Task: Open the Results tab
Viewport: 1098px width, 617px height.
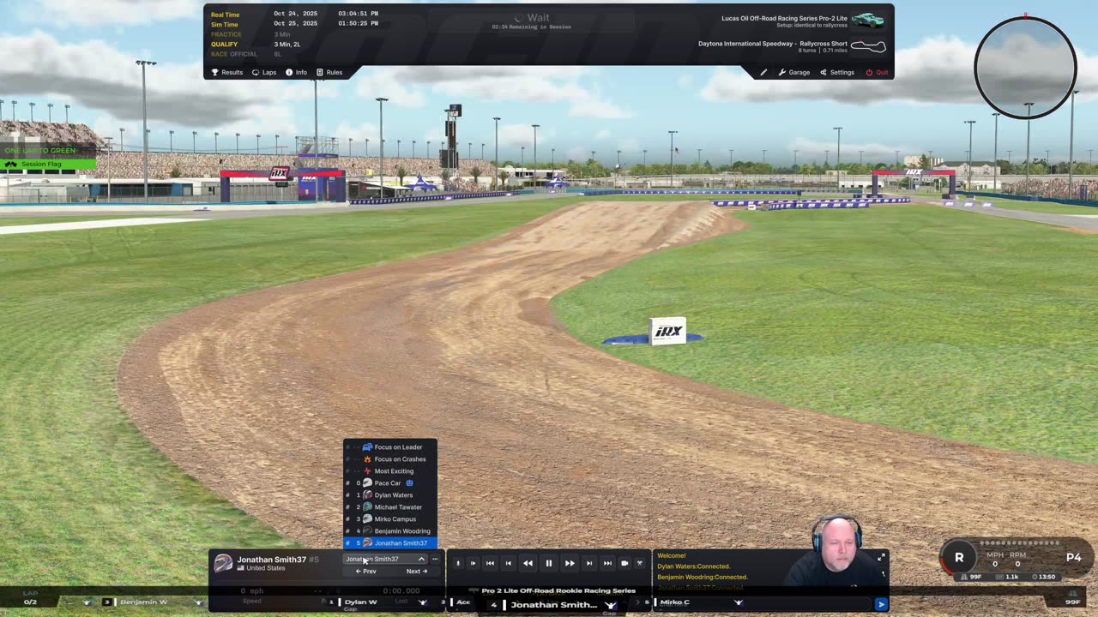Action: (x=227, y=72)
